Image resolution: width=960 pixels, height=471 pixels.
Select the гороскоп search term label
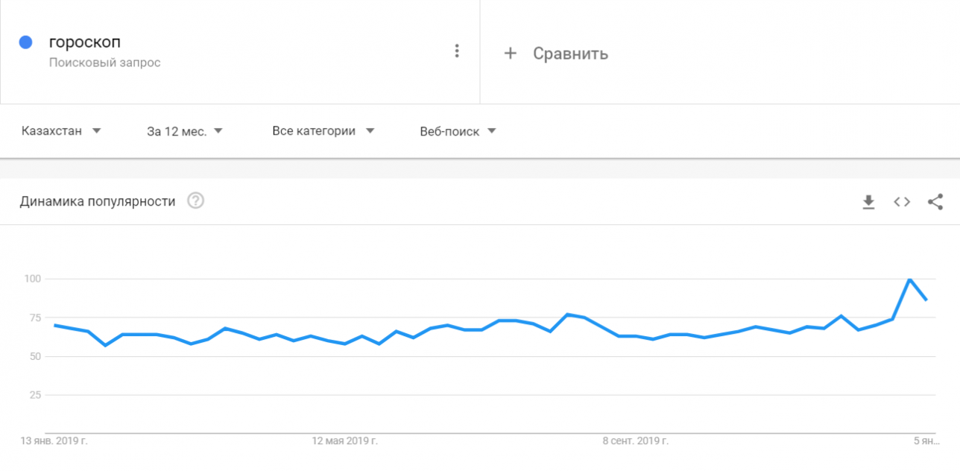(84, 42)
